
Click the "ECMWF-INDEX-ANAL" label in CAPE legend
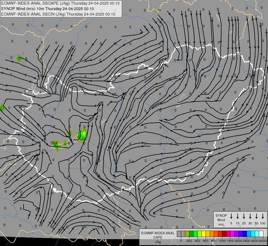click(x=158, y=233)
